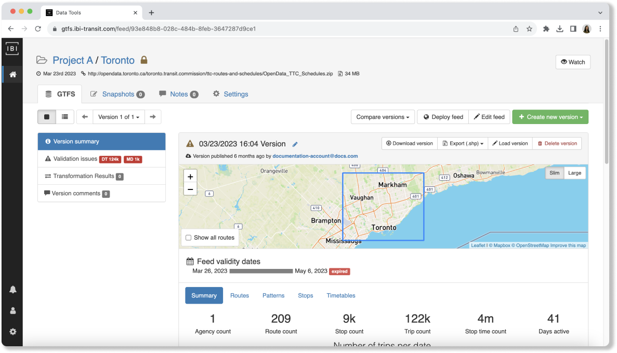Open the feed Settings tab
This screenshot has height=353, width=617.
[x=231, y=94]
